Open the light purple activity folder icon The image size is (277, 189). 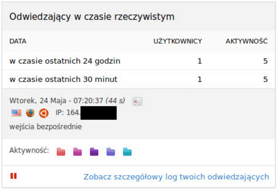pyautogui.click(x=111, y=152)
